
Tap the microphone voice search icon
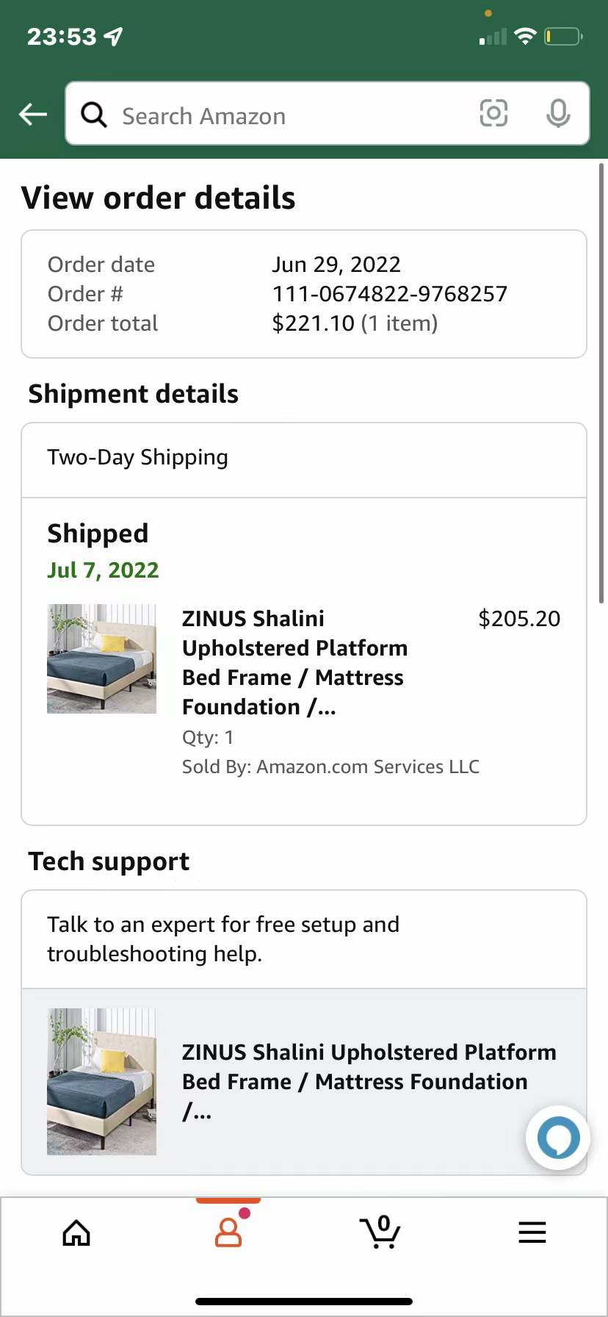[x=558, y=113]
